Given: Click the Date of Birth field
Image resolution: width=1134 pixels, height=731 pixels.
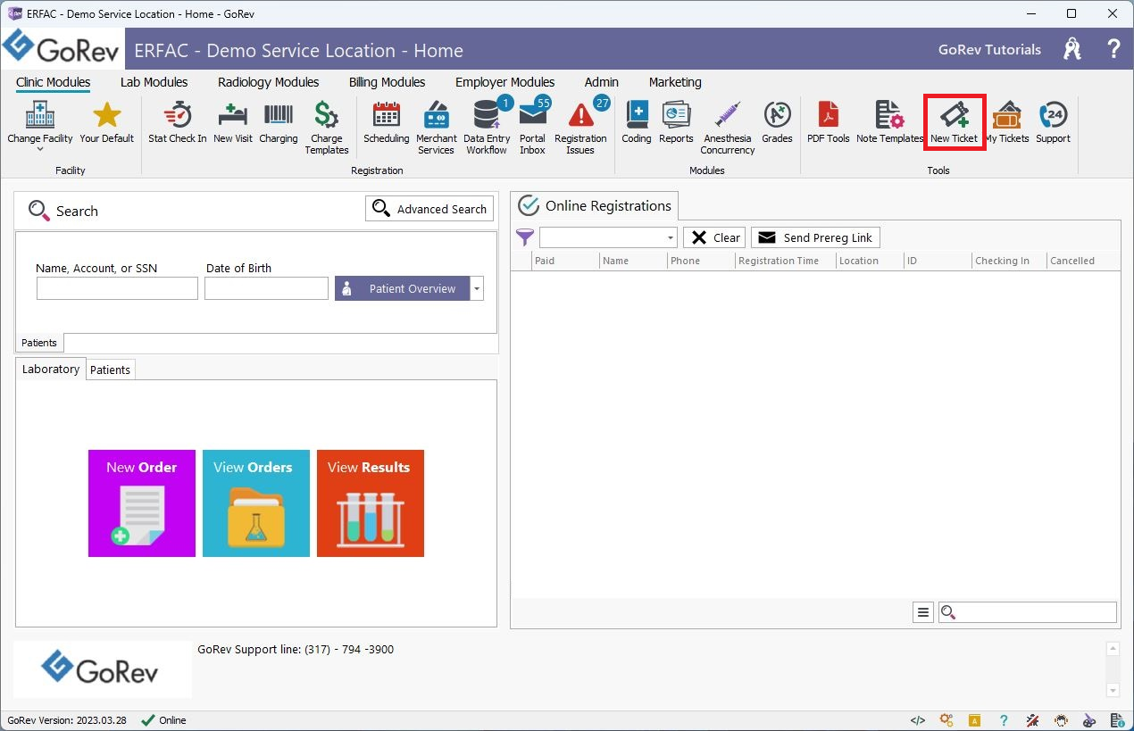Looking at the screenshot, I should point(266,288).
